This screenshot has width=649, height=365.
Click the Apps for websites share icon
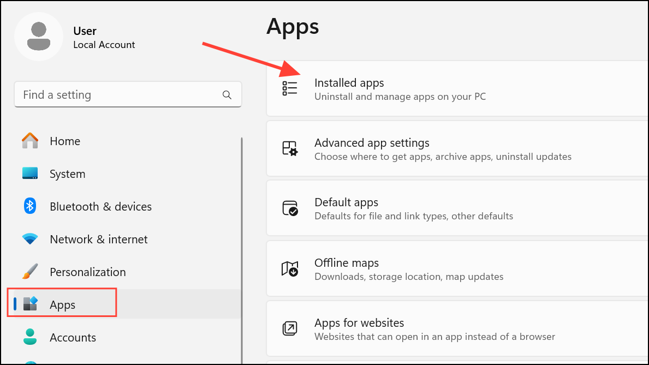(x=290, y=328)
